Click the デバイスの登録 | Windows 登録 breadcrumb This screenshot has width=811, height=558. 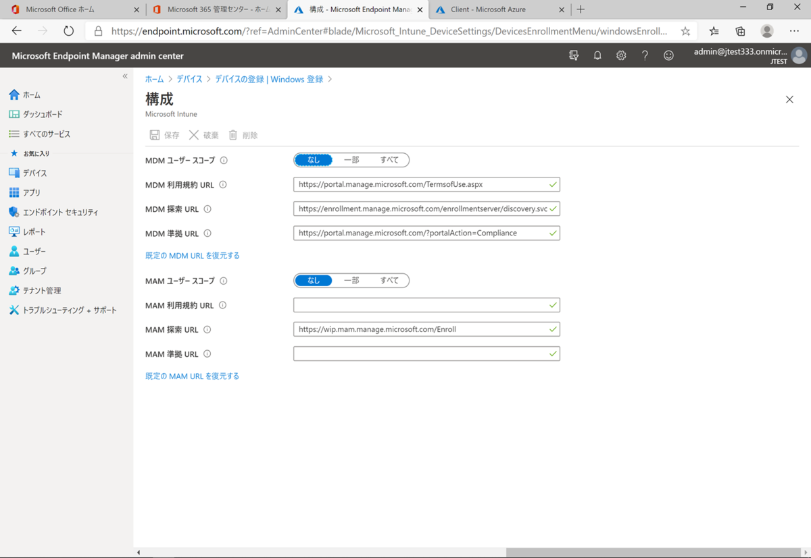(x=269, y=80)
